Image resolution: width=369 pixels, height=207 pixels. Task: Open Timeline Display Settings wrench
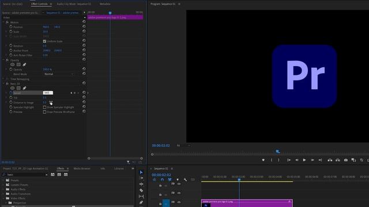[x=186, y=180]
